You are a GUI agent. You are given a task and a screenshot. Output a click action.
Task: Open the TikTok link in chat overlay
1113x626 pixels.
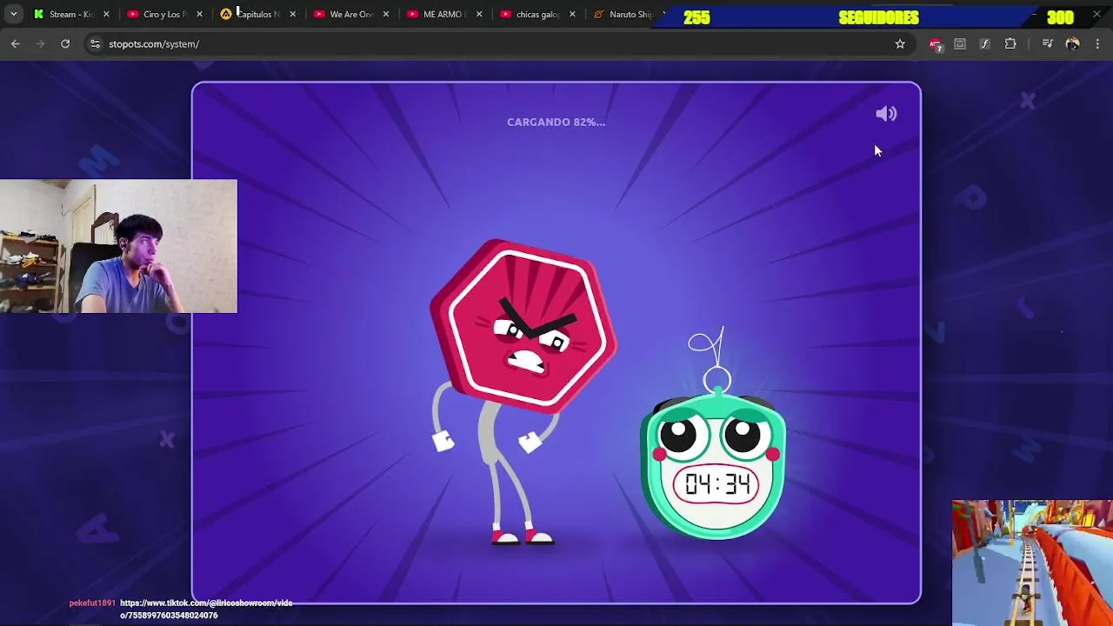[x=206, y=609]
